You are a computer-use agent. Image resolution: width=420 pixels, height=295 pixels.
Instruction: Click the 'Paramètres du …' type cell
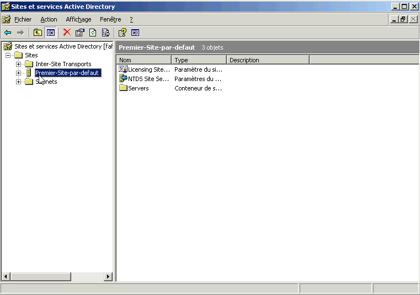(198, 79)
